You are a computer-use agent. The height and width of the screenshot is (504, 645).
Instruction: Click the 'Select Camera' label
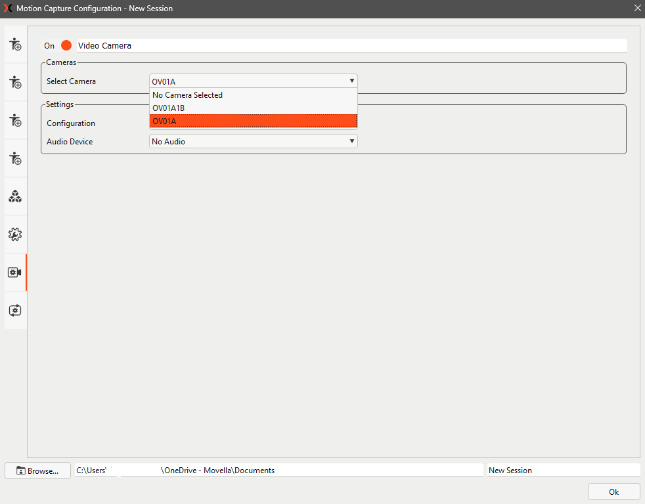(x=71, y=81)
